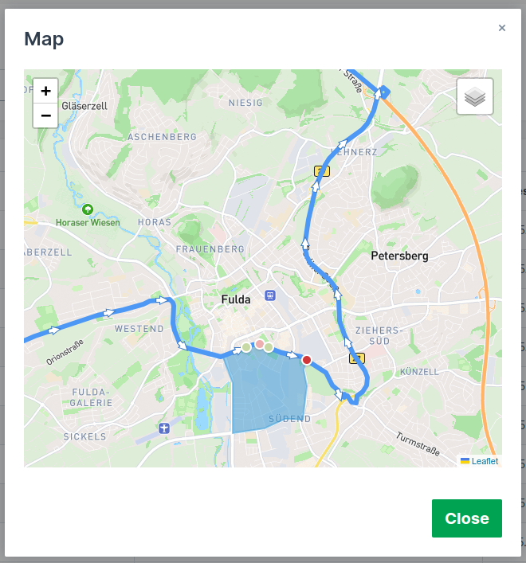Click the right green route marker

(269, 347)
